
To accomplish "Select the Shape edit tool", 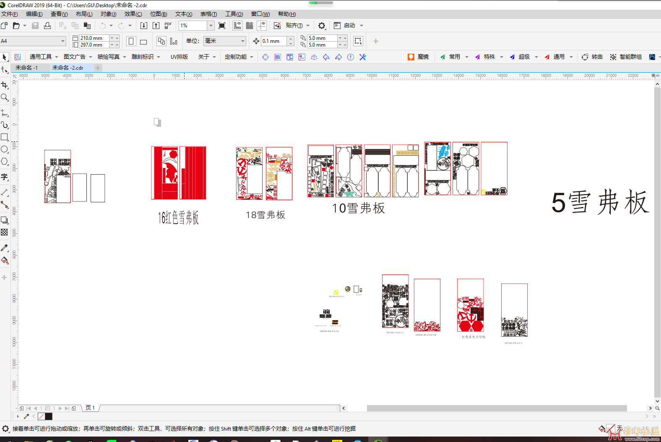I will click(x=5, y=70).
